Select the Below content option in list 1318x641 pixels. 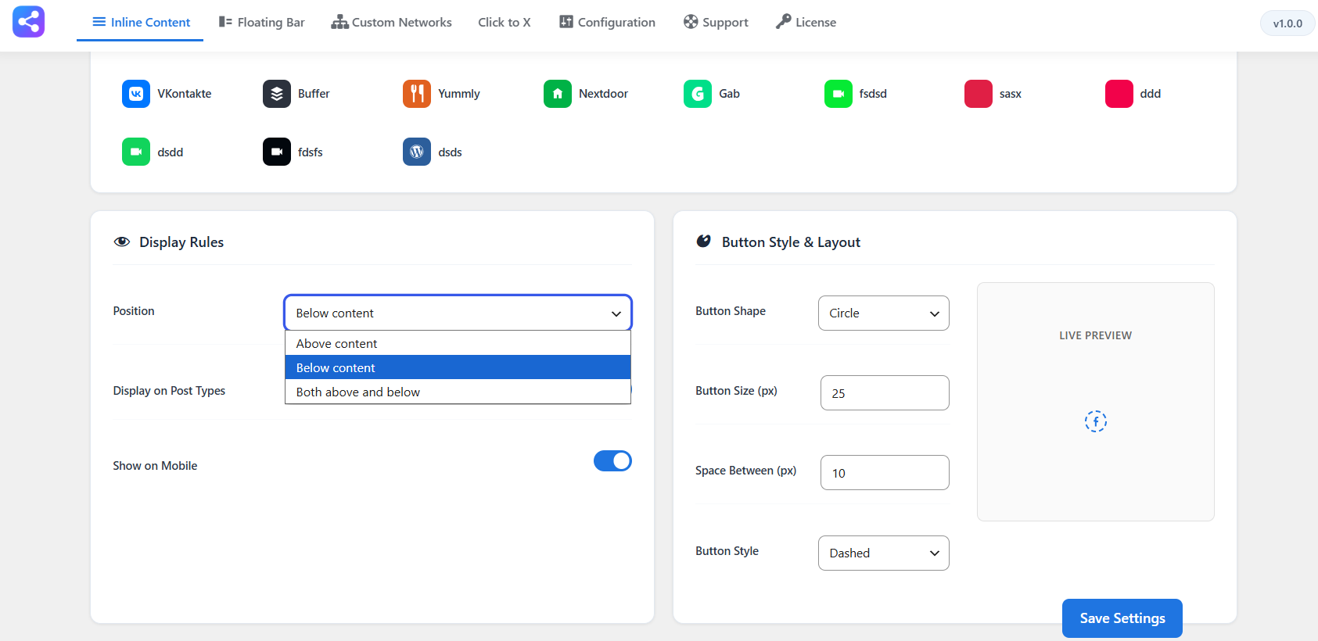pos(458,367)
